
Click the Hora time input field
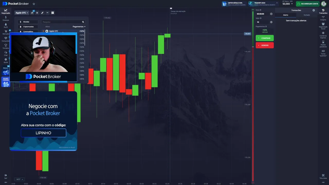[x=262, y=14]
